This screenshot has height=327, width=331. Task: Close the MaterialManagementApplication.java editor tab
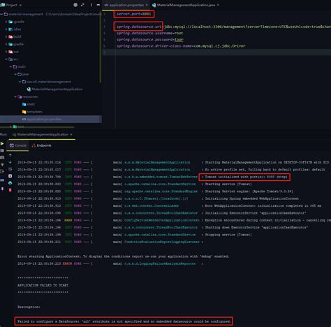point(218,5)
